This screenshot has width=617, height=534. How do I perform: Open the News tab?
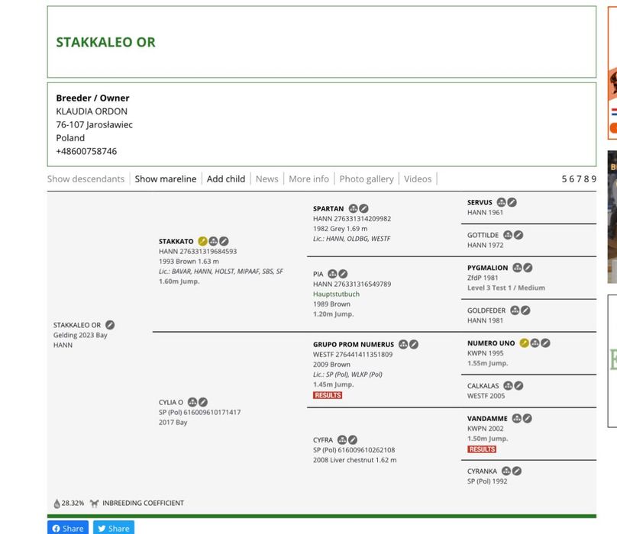[267, 179]
